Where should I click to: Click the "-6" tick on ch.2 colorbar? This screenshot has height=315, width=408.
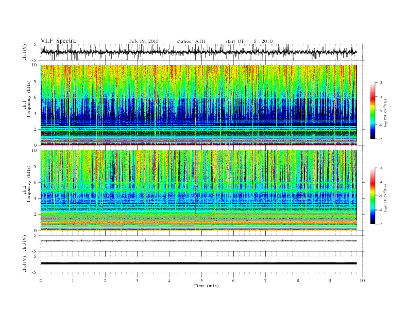[380, 210]
